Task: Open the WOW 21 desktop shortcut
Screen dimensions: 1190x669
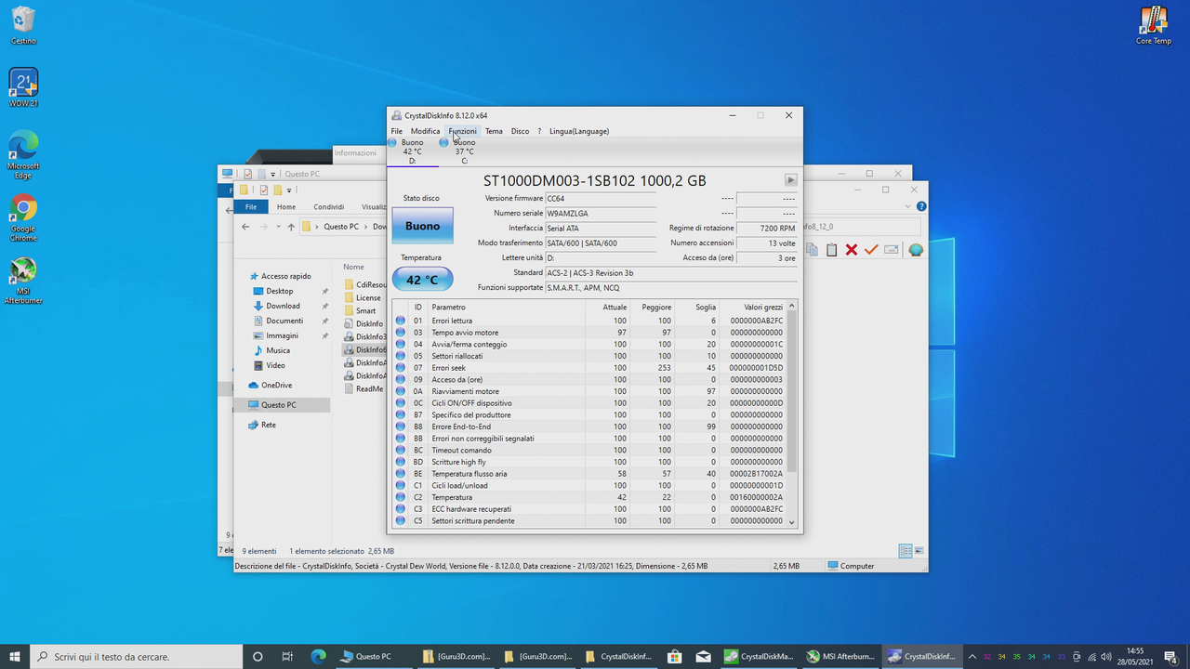Action: [x=23, y=87]
